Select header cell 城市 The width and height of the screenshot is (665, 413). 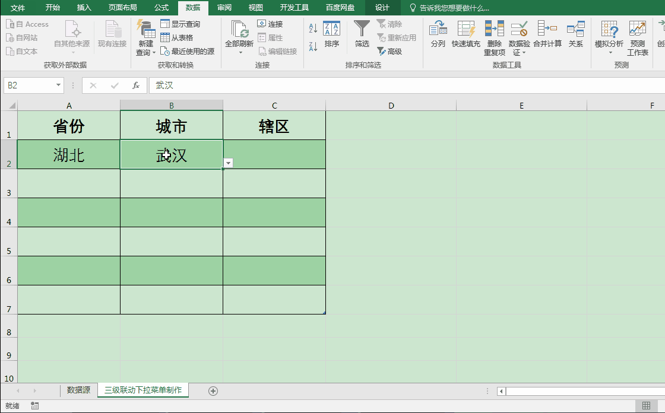[172, 126]
